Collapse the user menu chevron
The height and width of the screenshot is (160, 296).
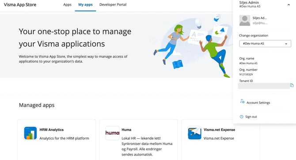point(288,5)
